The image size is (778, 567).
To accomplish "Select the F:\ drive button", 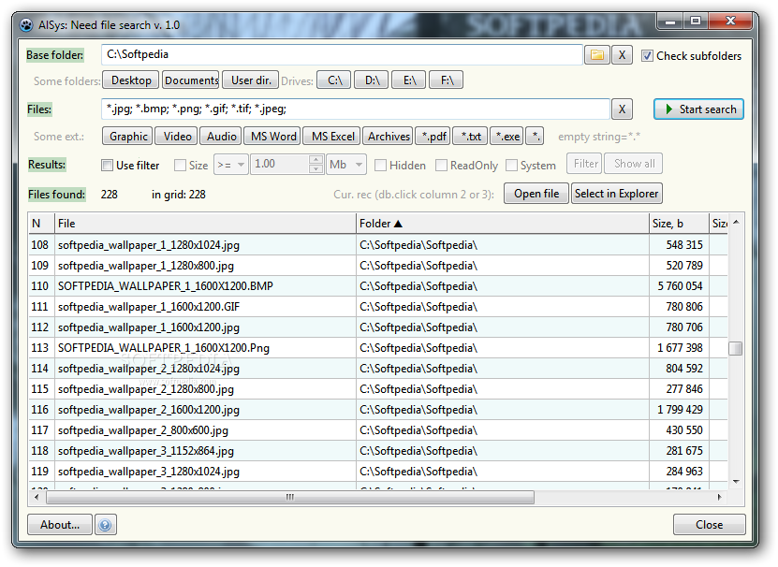I will (x=446, y=80).
